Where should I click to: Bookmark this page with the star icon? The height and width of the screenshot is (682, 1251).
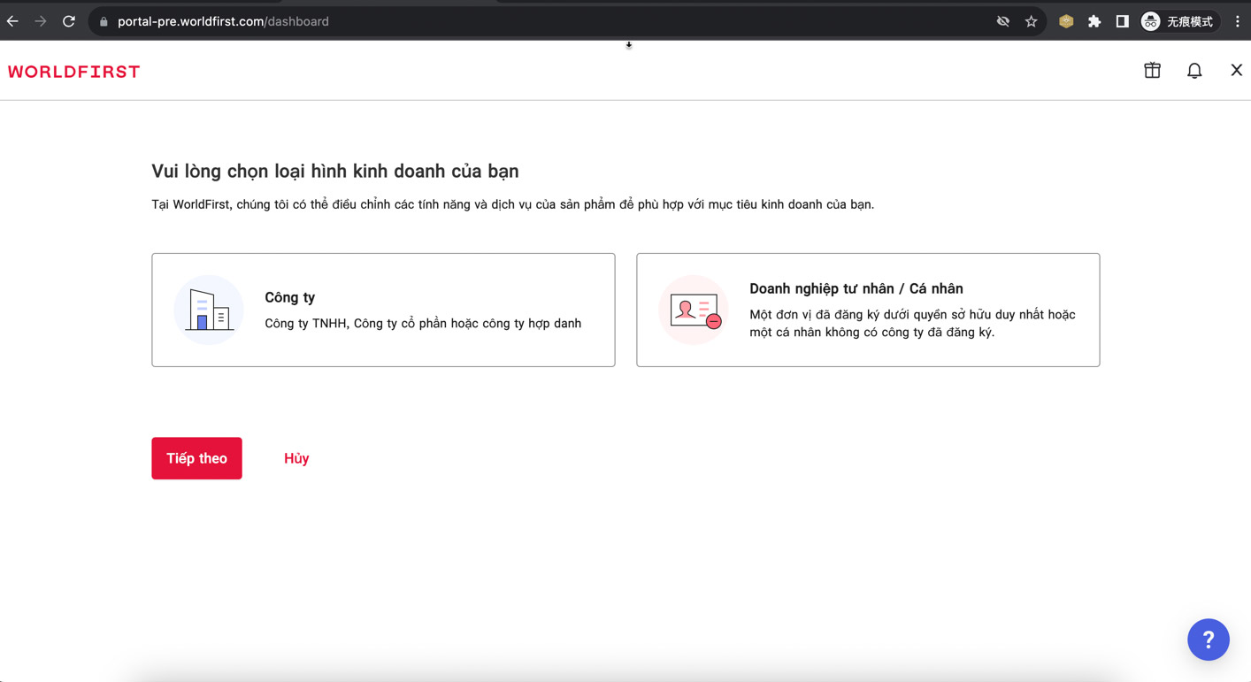click(1031, 21)
